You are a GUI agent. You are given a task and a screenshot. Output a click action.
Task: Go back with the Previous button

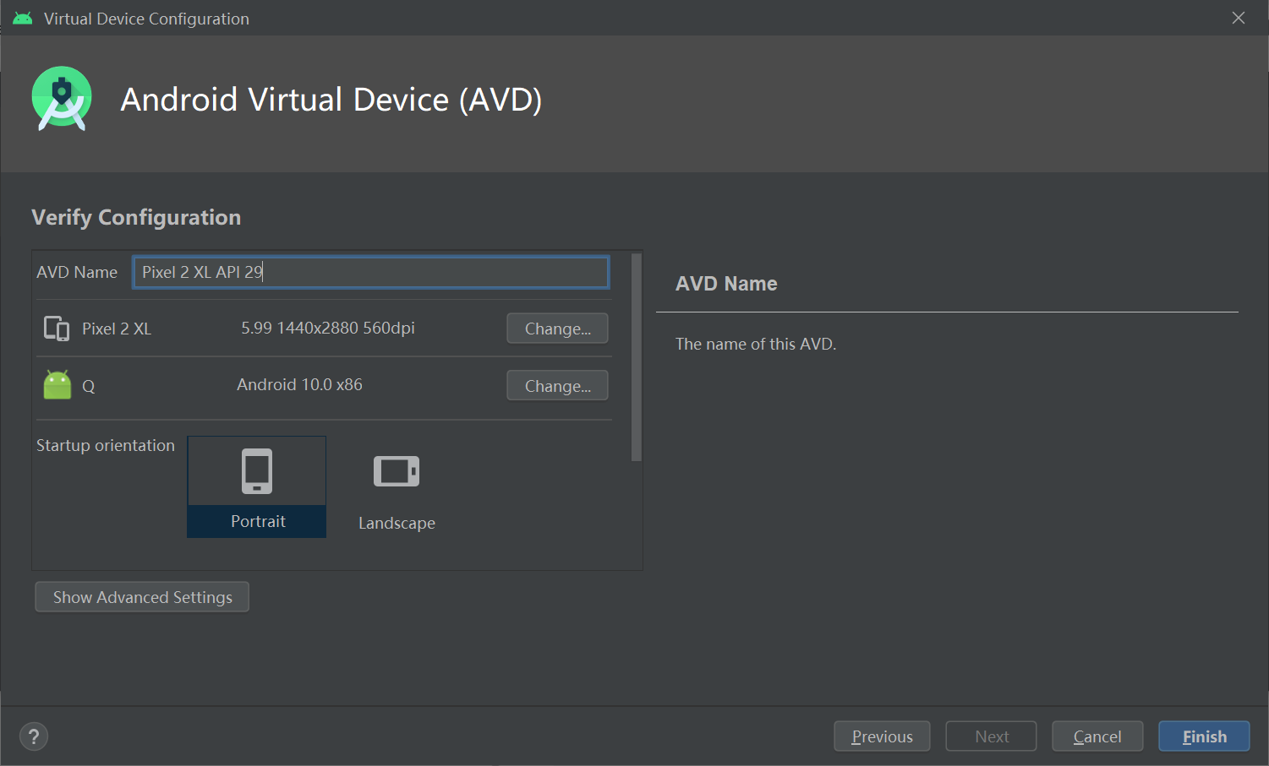882,736
